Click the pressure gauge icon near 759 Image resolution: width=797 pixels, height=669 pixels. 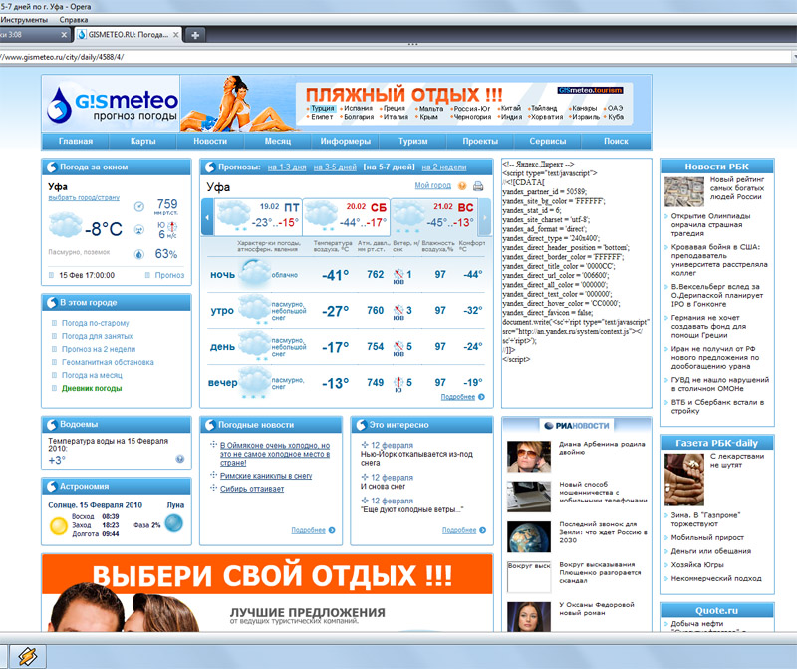[138, 206]
